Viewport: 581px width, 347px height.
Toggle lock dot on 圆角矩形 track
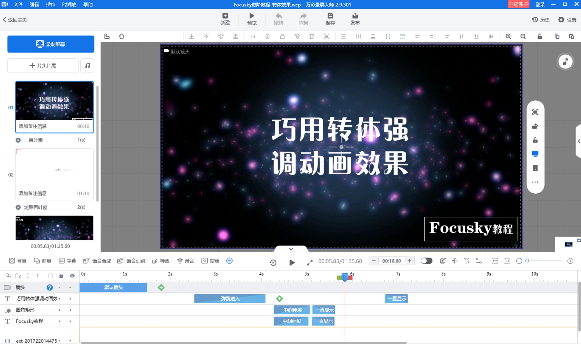point(59,310)
